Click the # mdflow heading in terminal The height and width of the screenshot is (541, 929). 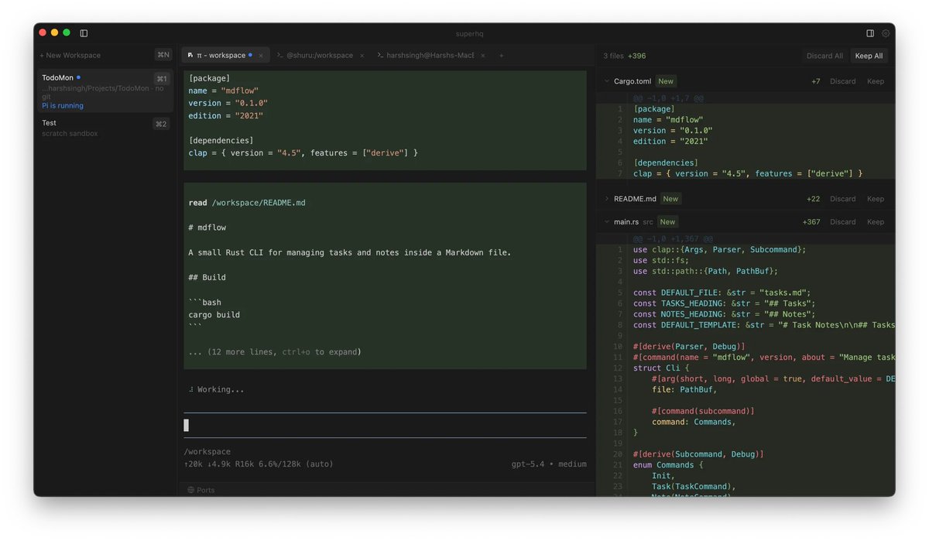coord(207,228)
